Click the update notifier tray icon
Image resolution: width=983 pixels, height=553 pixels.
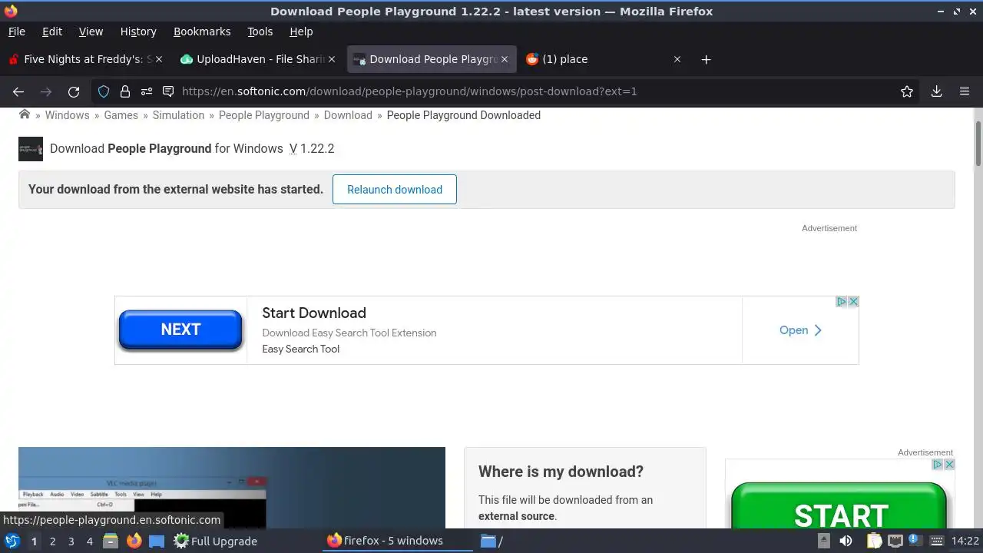click(914, 540)
